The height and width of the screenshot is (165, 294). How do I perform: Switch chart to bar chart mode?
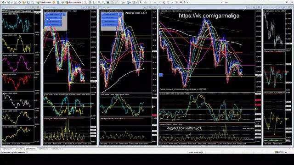pyautogui.click(x=85, y=2)
